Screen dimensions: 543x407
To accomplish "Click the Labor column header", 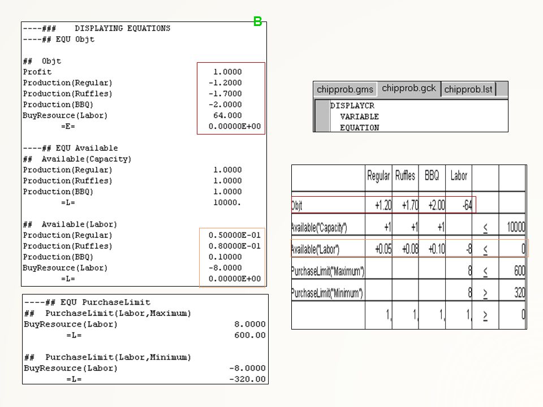I will 459,176.
